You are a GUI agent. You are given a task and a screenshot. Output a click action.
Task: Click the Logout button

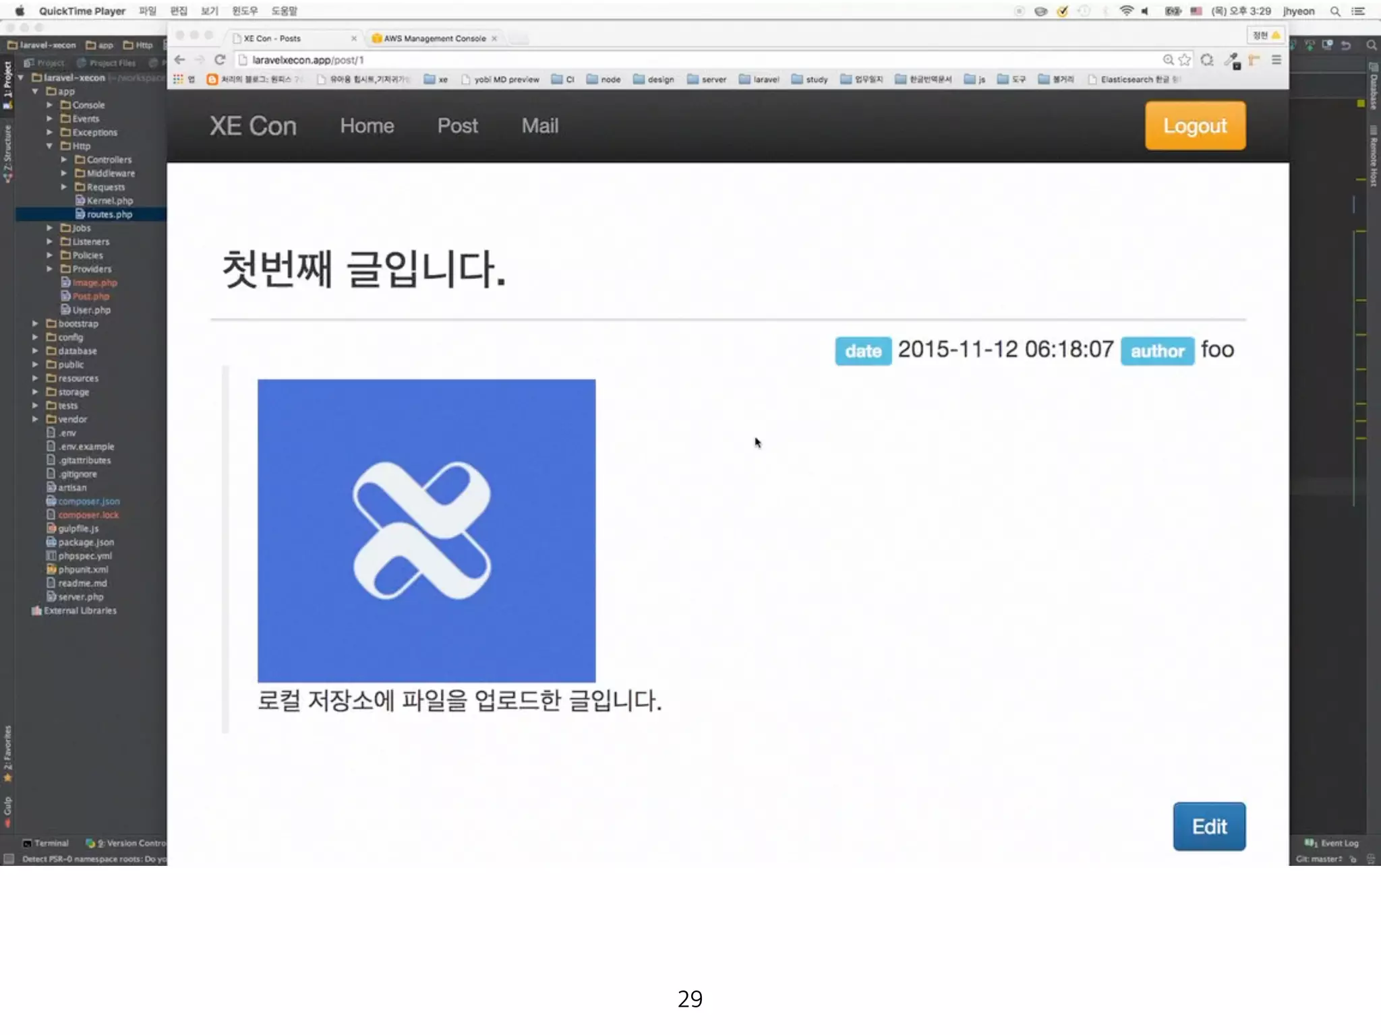click(x=1195, y=126)
